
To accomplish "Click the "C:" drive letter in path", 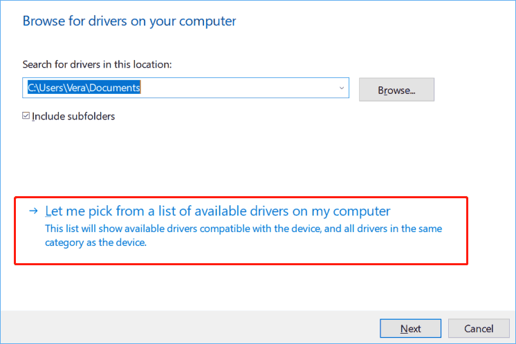I will point(32,88).
